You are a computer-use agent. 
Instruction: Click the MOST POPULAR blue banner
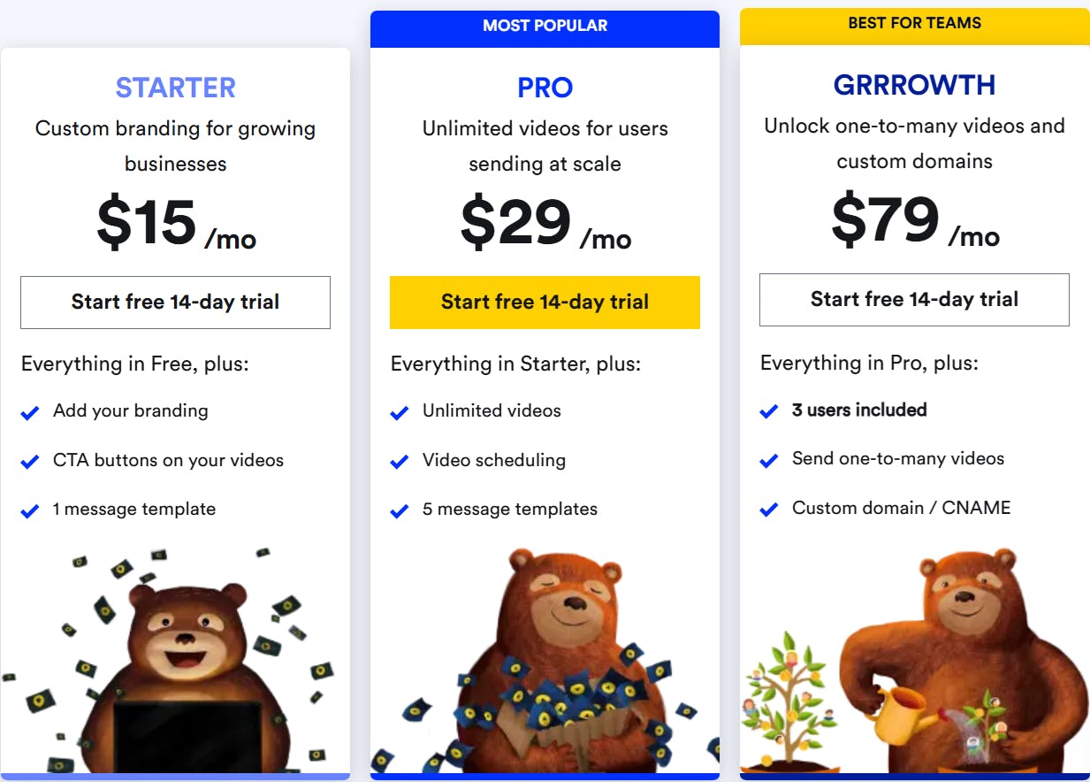click(545, 27)
